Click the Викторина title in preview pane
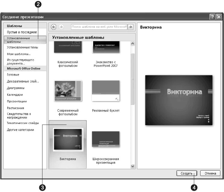This screenshot has height=192, width=224. [151, 27]
